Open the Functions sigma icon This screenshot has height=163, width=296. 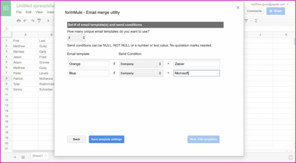pyautogui.click(x=256, y=21)
